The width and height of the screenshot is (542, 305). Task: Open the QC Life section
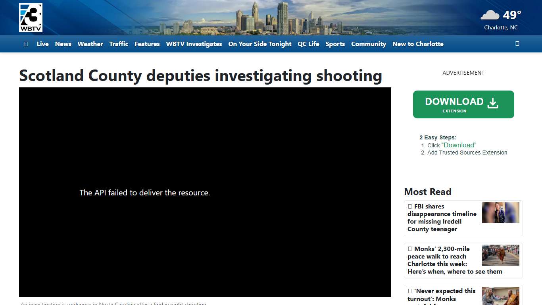pyautogui.click(x=308, y=44)
